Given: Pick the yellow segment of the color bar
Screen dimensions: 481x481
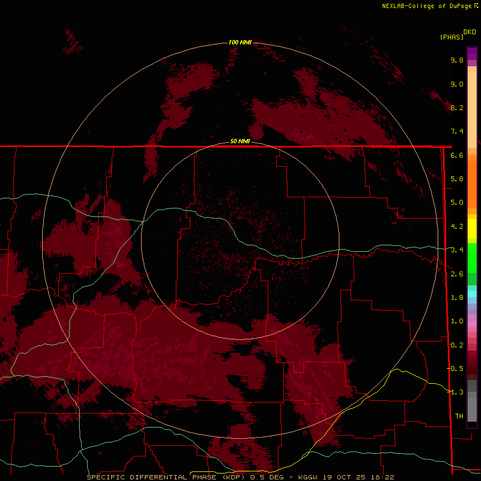Looking at the screenshot, I should 472,229.
